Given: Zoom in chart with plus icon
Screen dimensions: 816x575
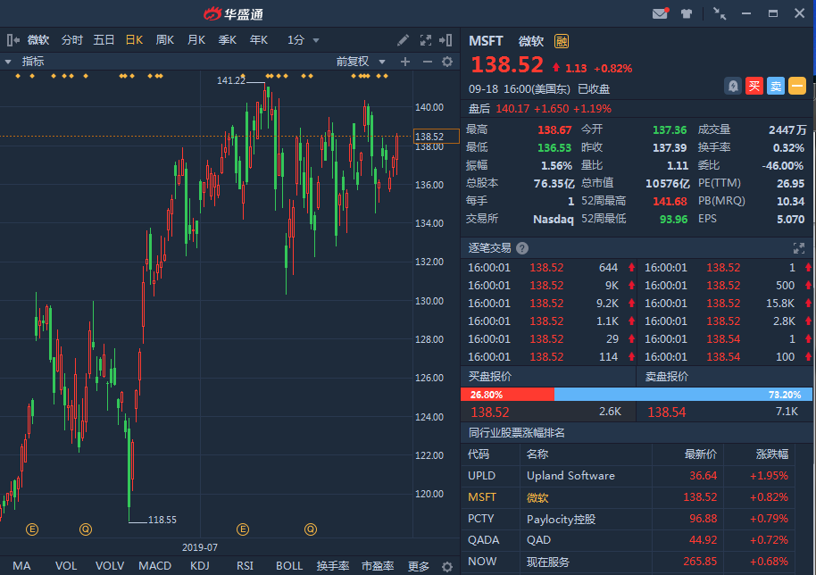Looking at the screenshot, I should click(405, 62).
